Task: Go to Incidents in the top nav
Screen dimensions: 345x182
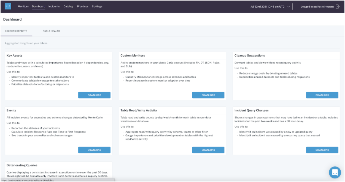Action: tap(54, 7)
